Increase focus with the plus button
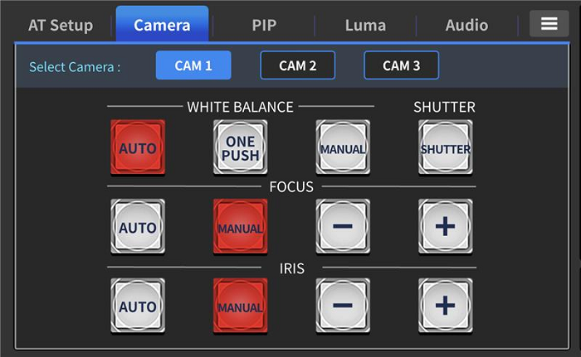This screenshot has height=357, width=581. tap(445, 227)
